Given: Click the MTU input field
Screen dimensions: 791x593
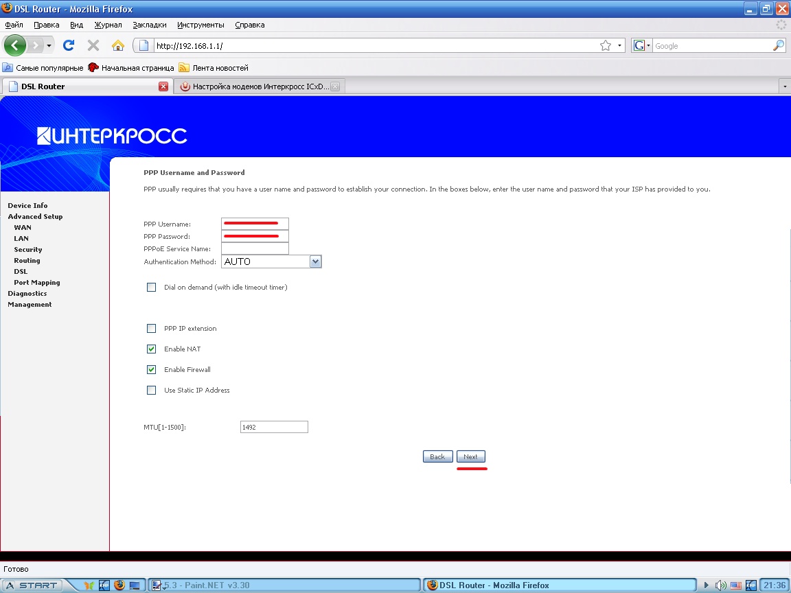Looking at the screenshot, I should coord(274,427).
